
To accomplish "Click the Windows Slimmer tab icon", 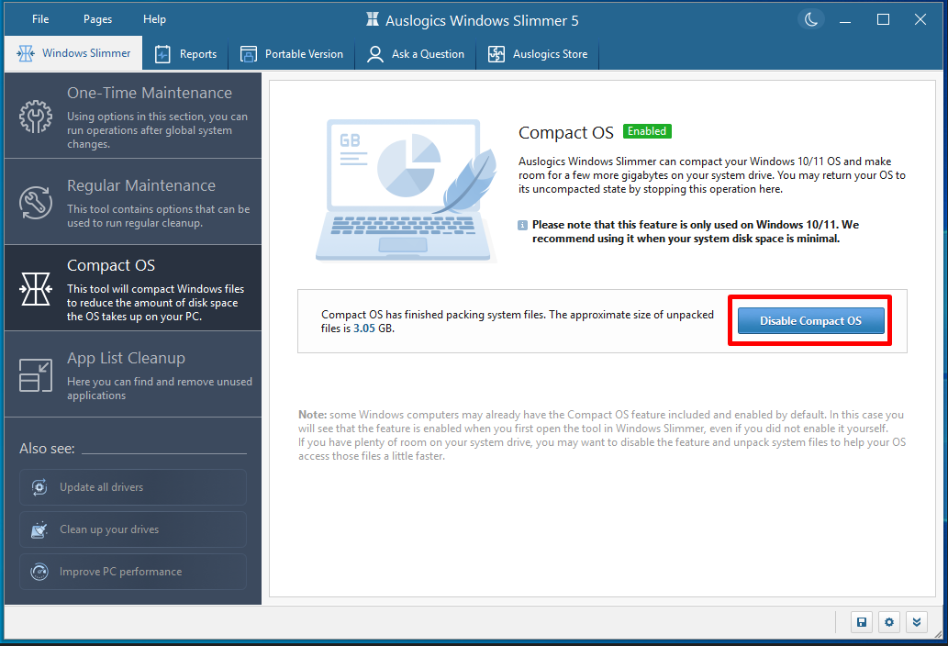I will [x=26, y=54].
